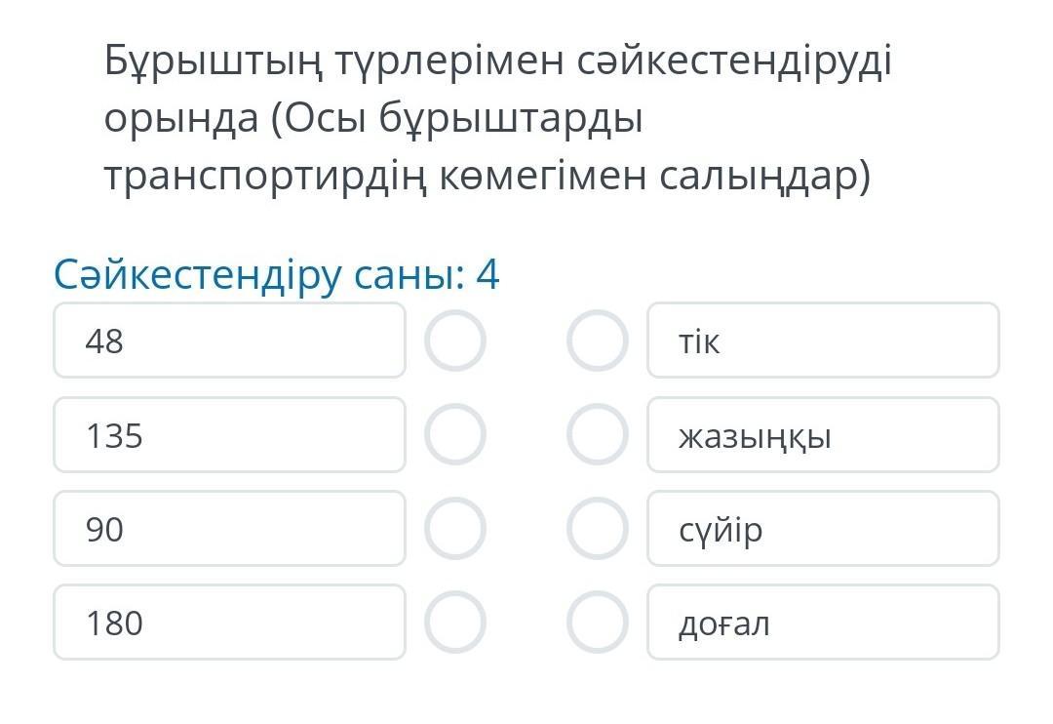The image size is (1053, 724).
Task: Click the 48 answer box
Action: (229, 341)
